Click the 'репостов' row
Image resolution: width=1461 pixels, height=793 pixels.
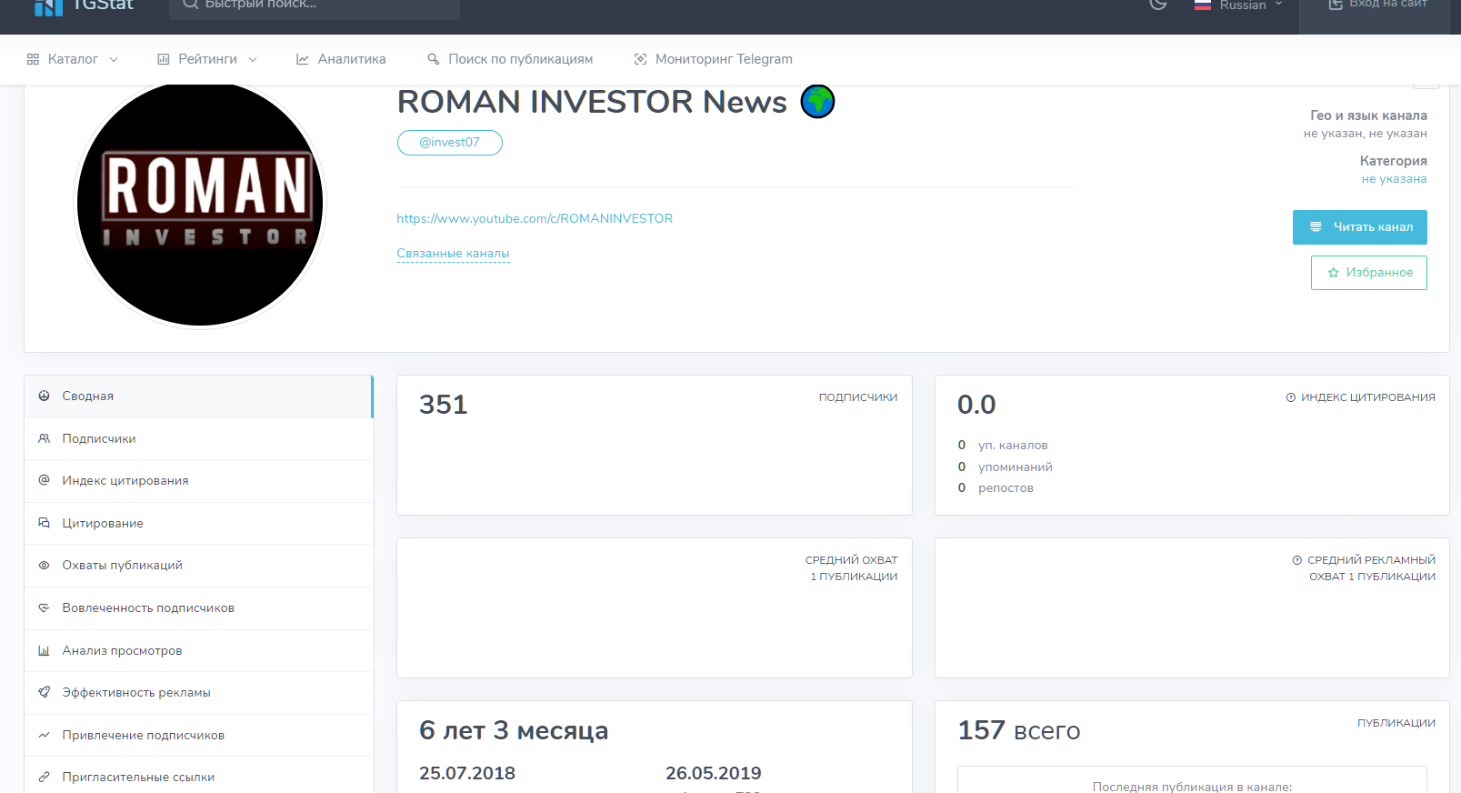pos(996,488)
